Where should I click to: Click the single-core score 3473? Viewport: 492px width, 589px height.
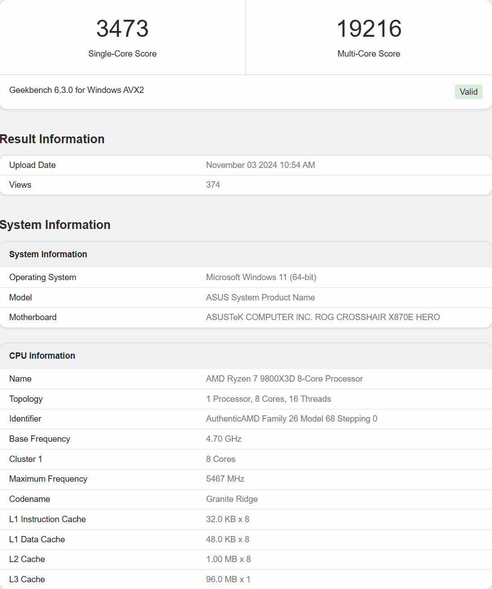click(x=122, y=29)
